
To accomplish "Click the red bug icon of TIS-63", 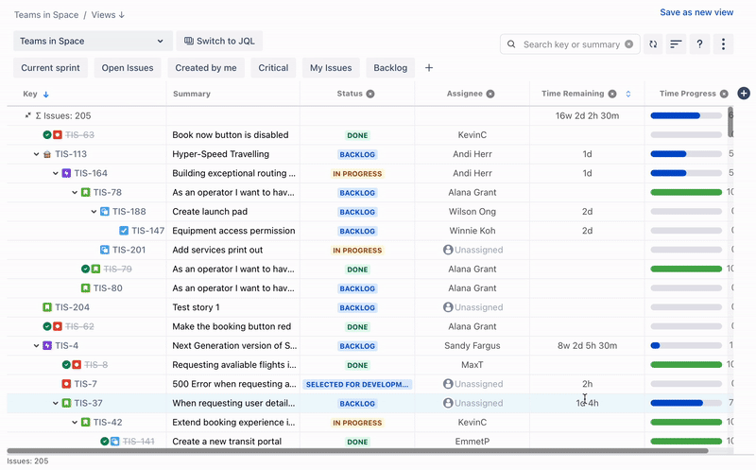I will (x=58, y=134).
